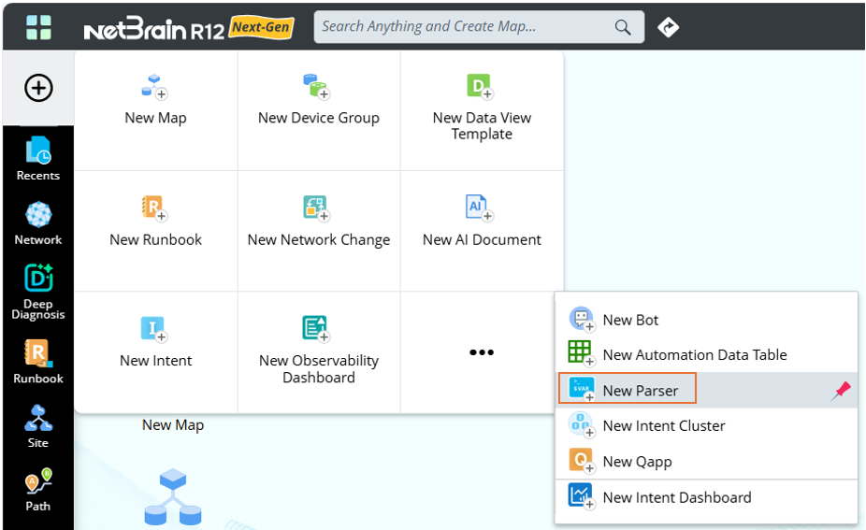Viewport: 866px width, 530px height.
Task: Click the New Map text on the background page
Action: (x=173, y=425)
